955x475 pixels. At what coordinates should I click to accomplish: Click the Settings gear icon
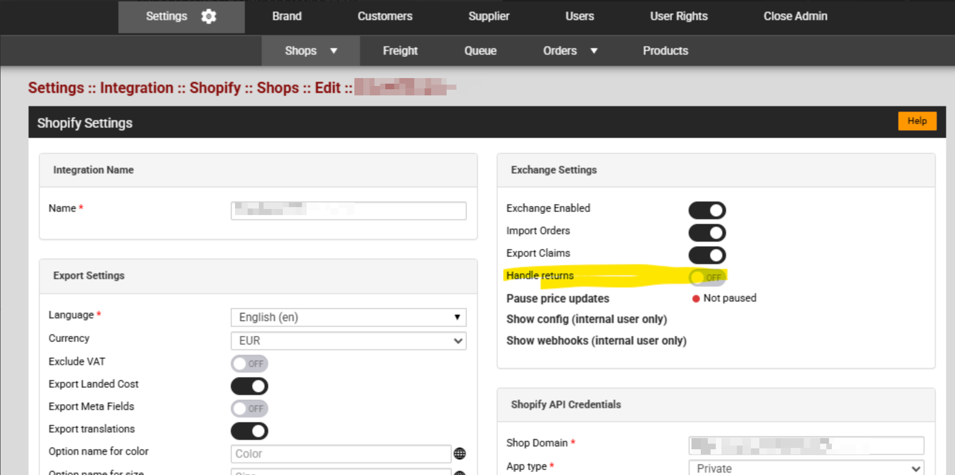pos(209,16)
